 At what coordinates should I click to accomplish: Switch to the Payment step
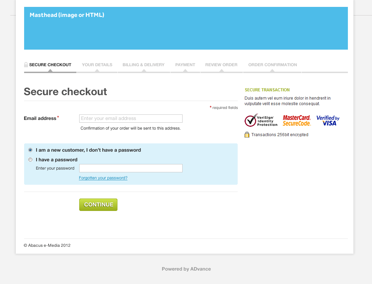[x=185, y=65]
